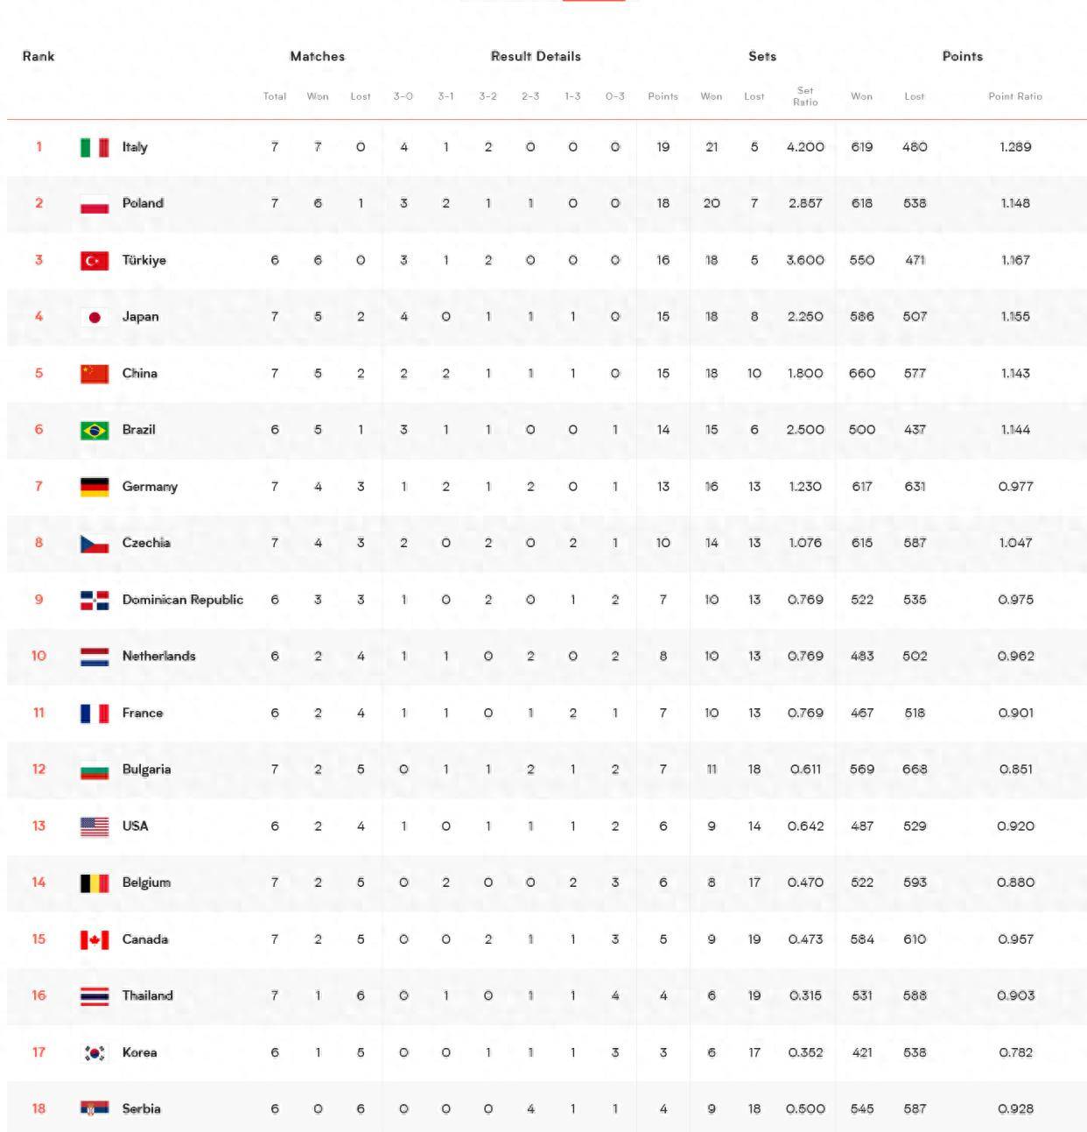The image size is (1087, 1132).
Task: Click the Set Ratio column header
Action: click(805, 96)
